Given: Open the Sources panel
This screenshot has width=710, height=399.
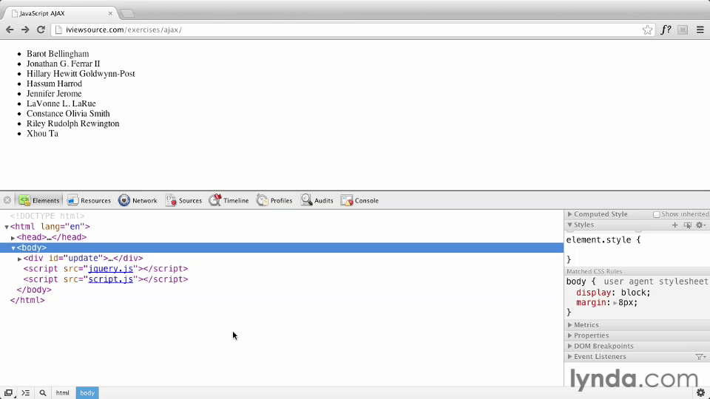Looking at the screenshot, I should click(x=183, y=200).
